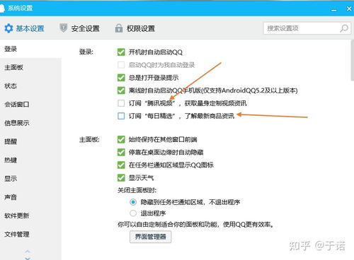Expand sidebar list with down chevron
Image resolution: width=354 pixels, height=260 pixels.
coord(28,258)
